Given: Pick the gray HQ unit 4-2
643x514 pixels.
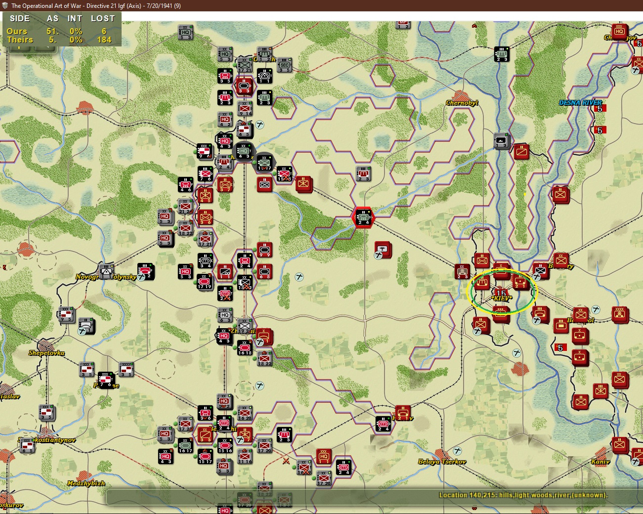Looking at the screenshot, I should [225, 119].
